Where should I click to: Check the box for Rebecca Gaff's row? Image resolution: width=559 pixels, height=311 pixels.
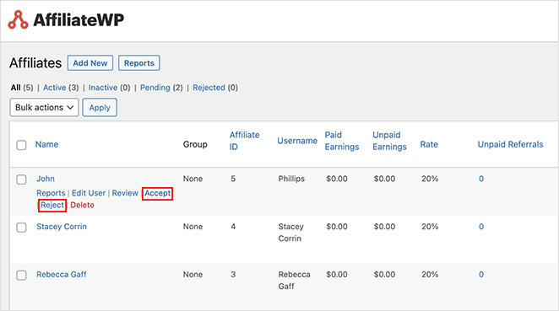click(x=21, y=275)
